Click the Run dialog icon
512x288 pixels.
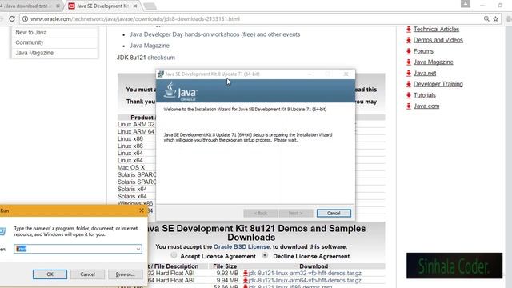2,231
